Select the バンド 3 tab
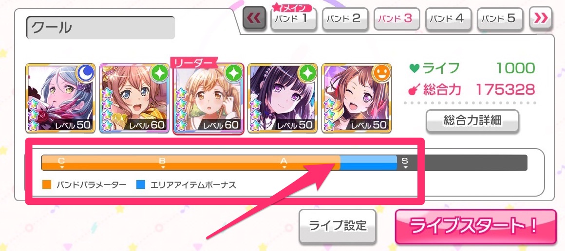 (397, 18)
